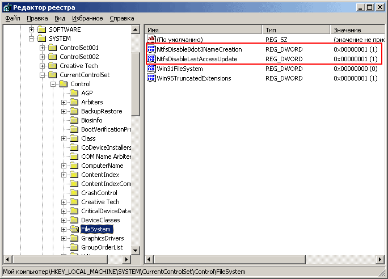Click the CrashControl folder icon
388x279 pixels.
pyautogui.click(x=74, y=193)
